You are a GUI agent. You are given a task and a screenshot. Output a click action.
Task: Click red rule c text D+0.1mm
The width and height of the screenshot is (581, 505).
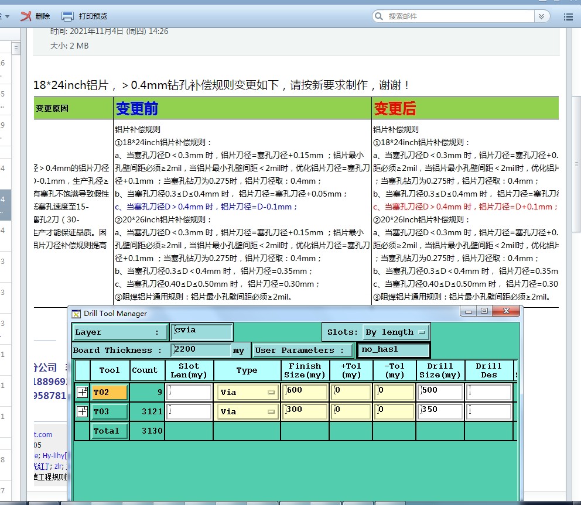click(466, 207)
